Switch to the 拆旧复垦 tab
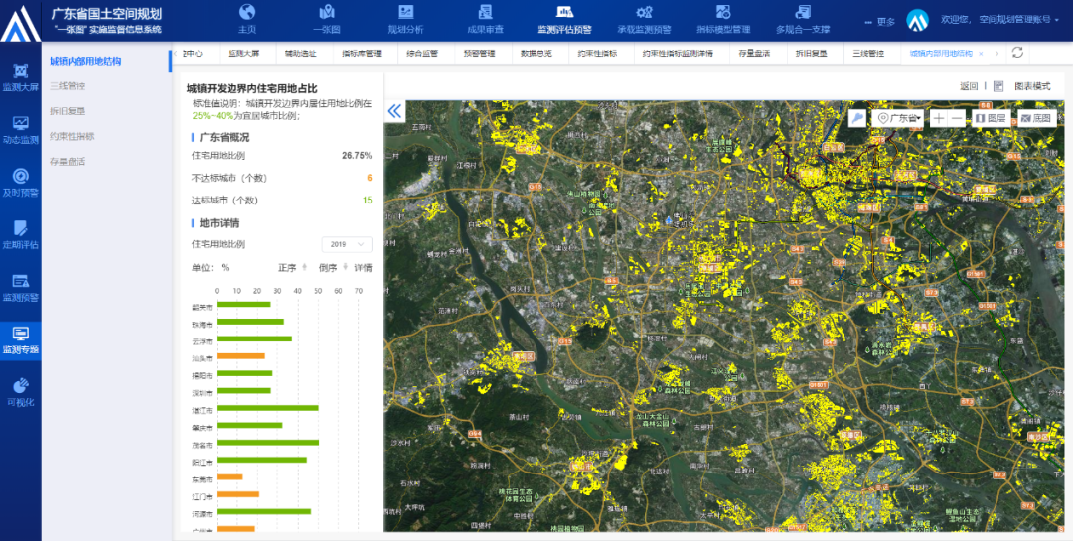The width and height of the screenshot is (1073, 541). 811,54
